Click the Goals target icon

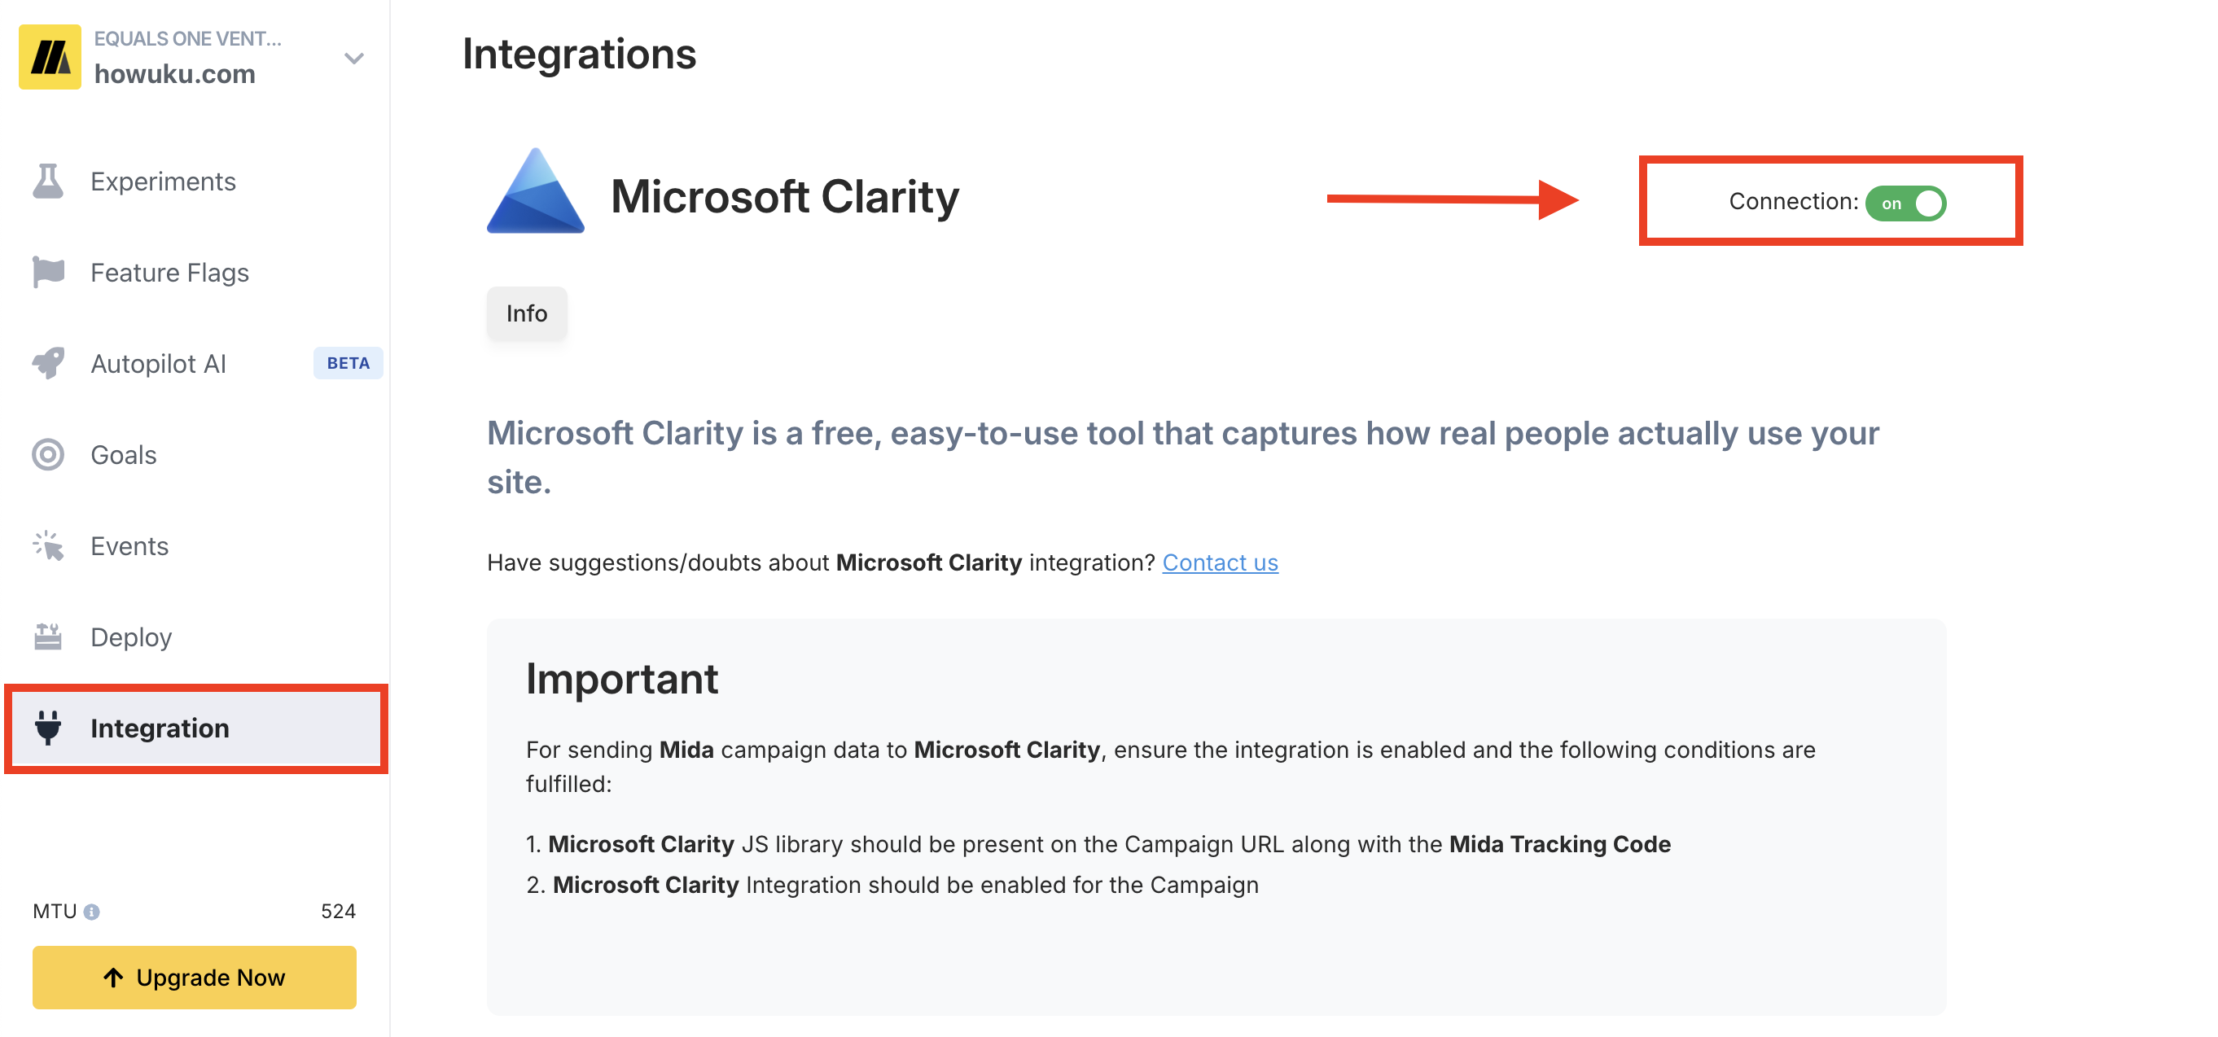pos(48,454)
